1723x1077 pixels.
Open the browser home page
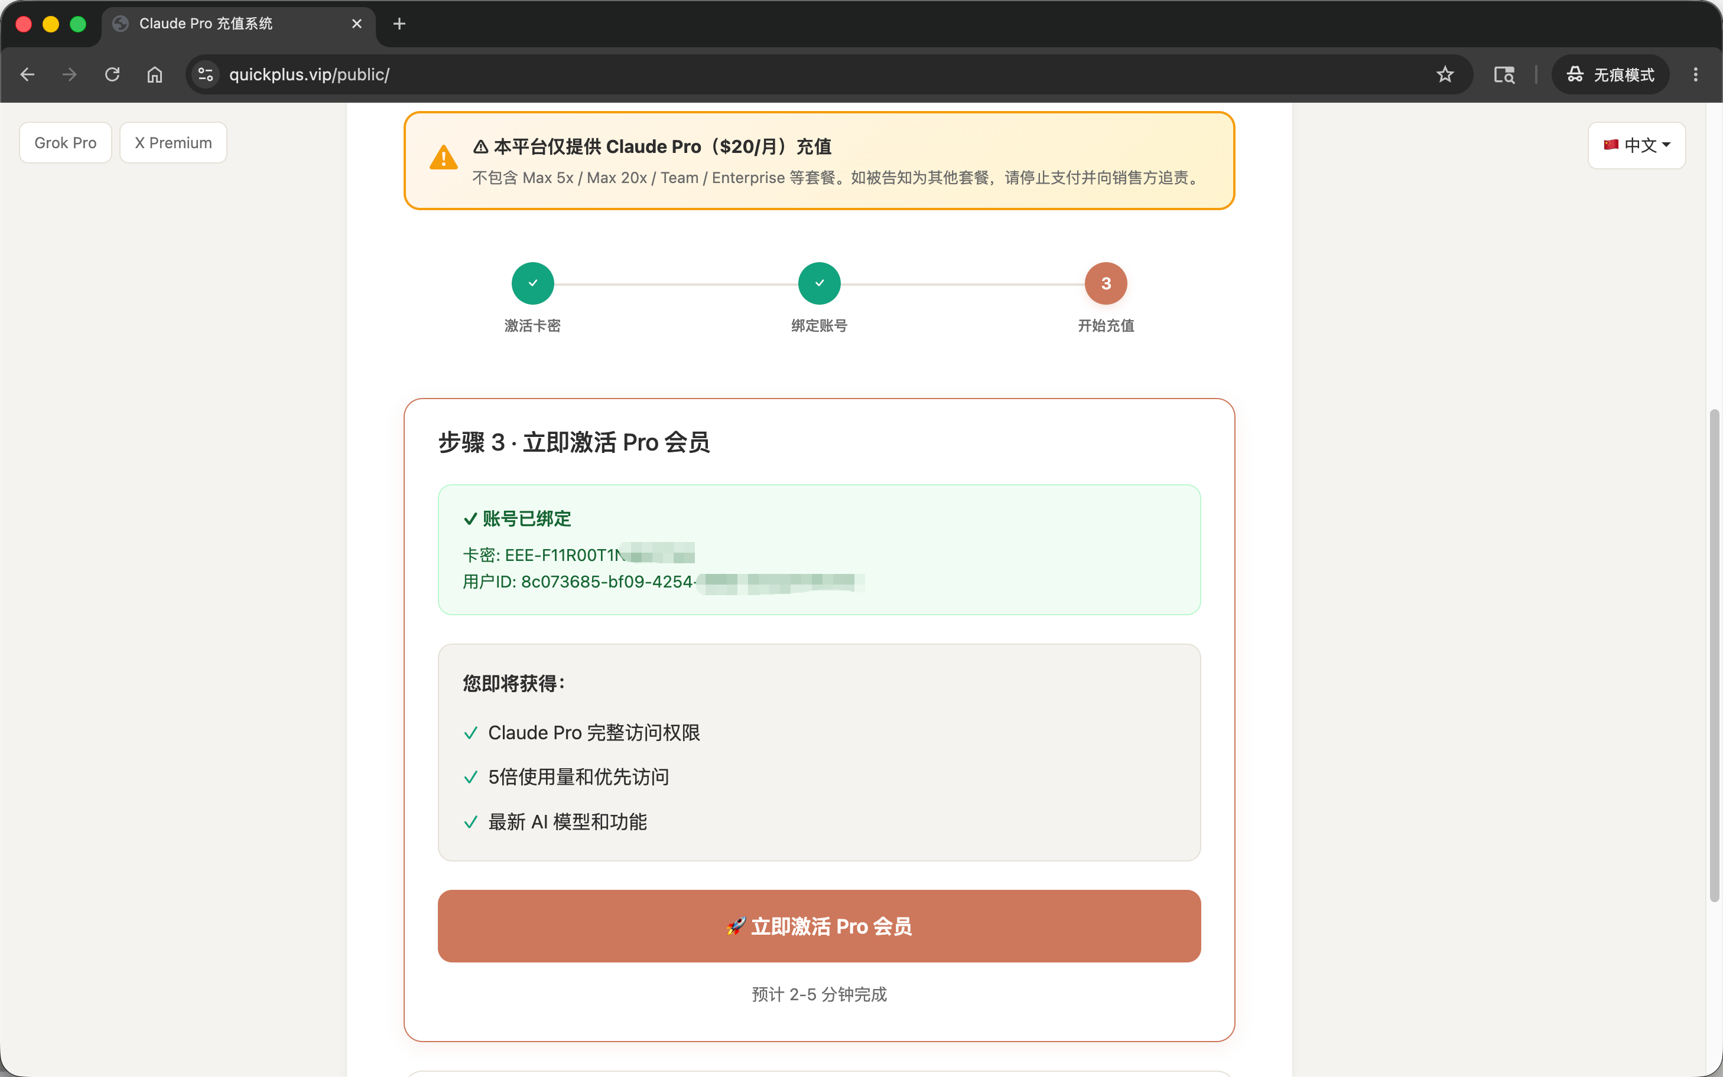155,74
